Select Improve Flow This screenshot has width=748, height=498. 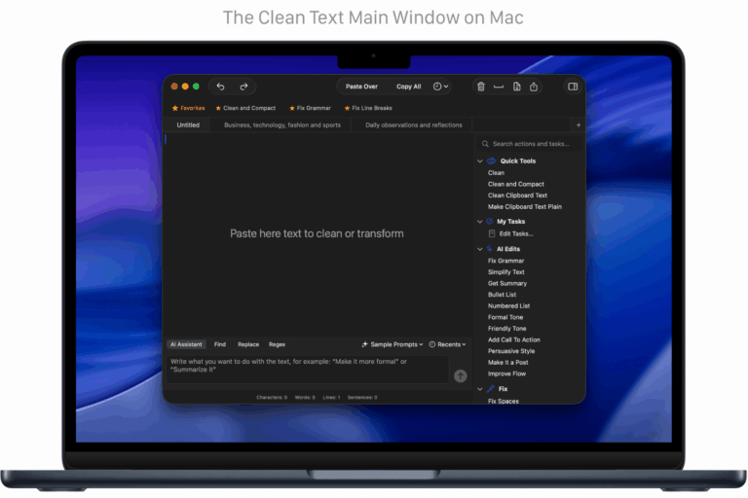click(506, 374)
